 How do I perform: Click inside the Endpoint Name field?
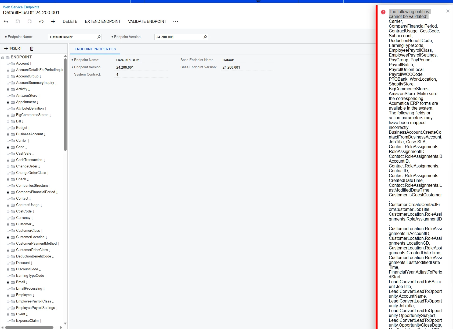(71, 37)
